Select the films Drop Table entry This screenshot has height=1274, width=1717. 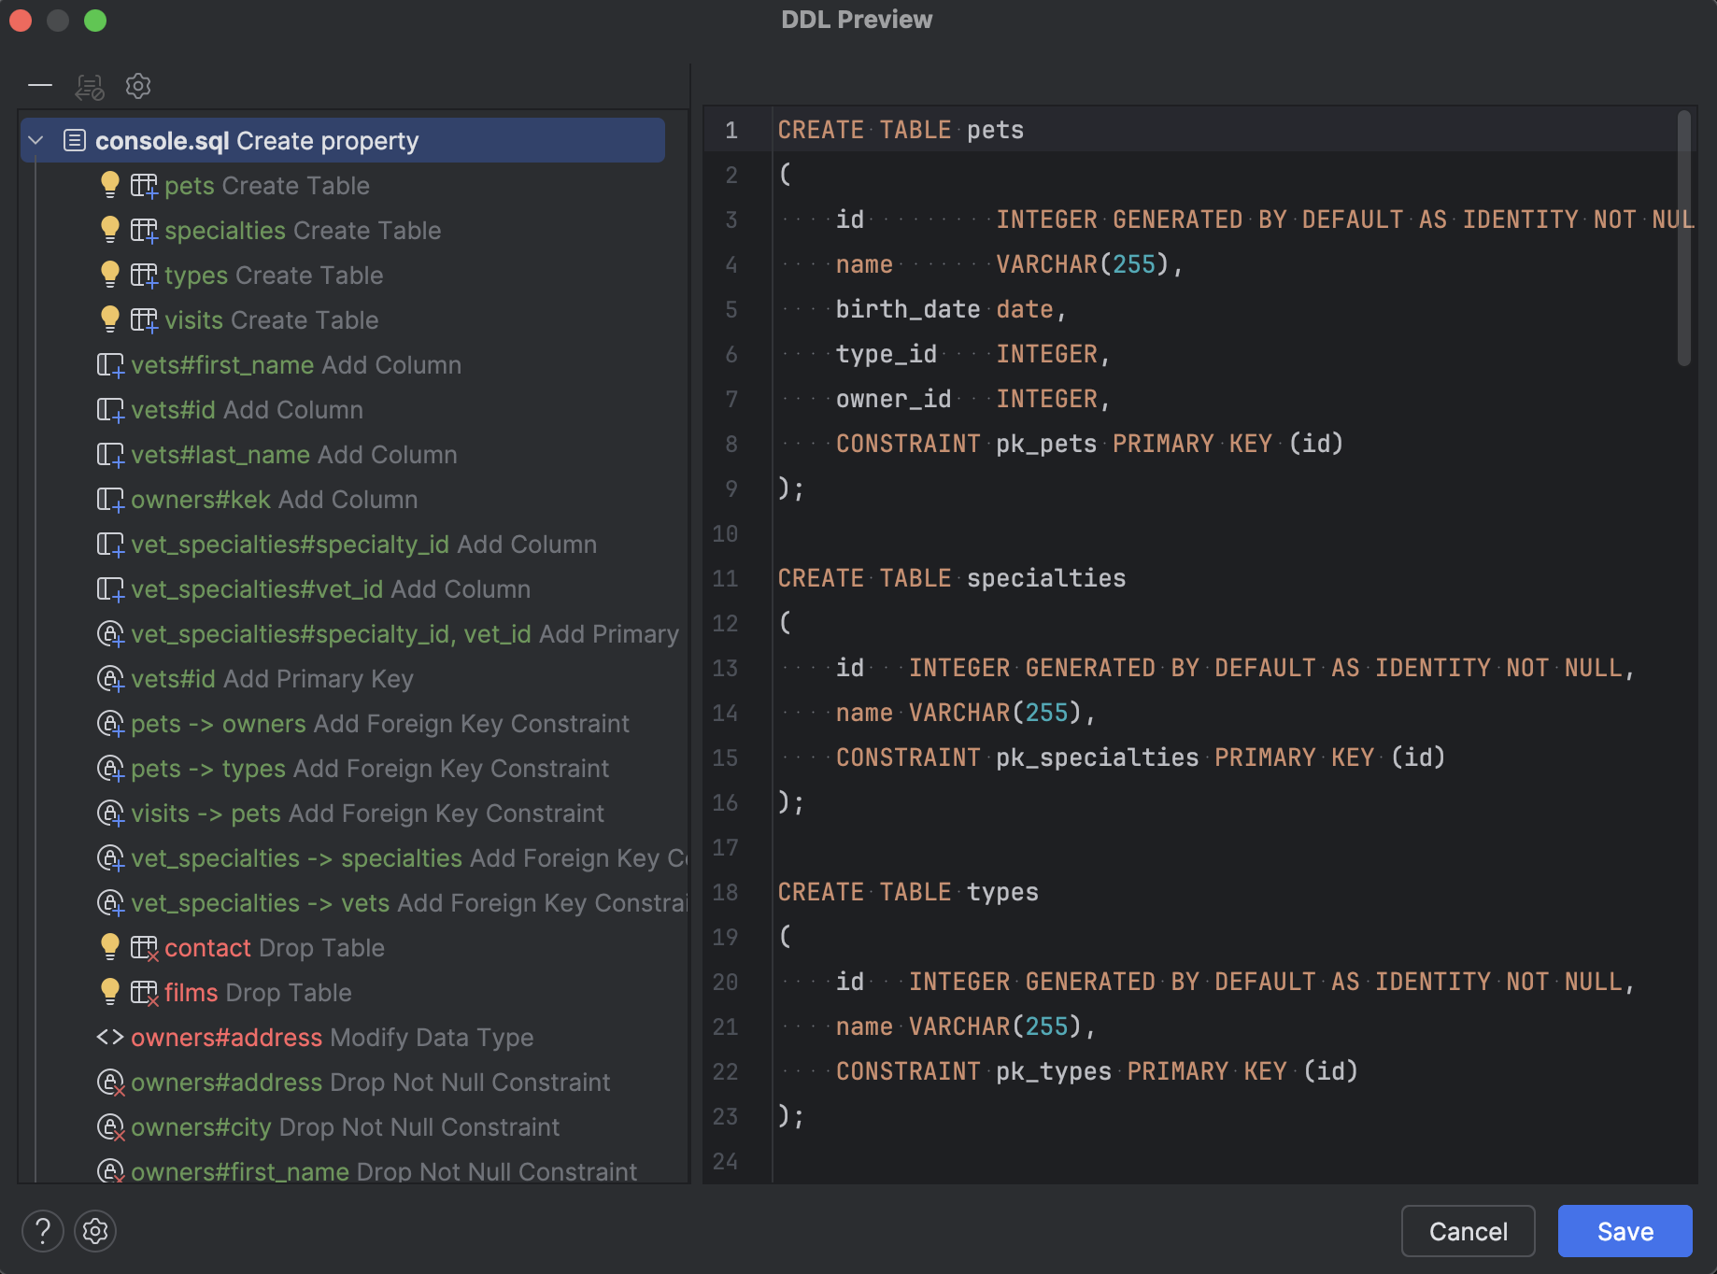pos(257,992)
